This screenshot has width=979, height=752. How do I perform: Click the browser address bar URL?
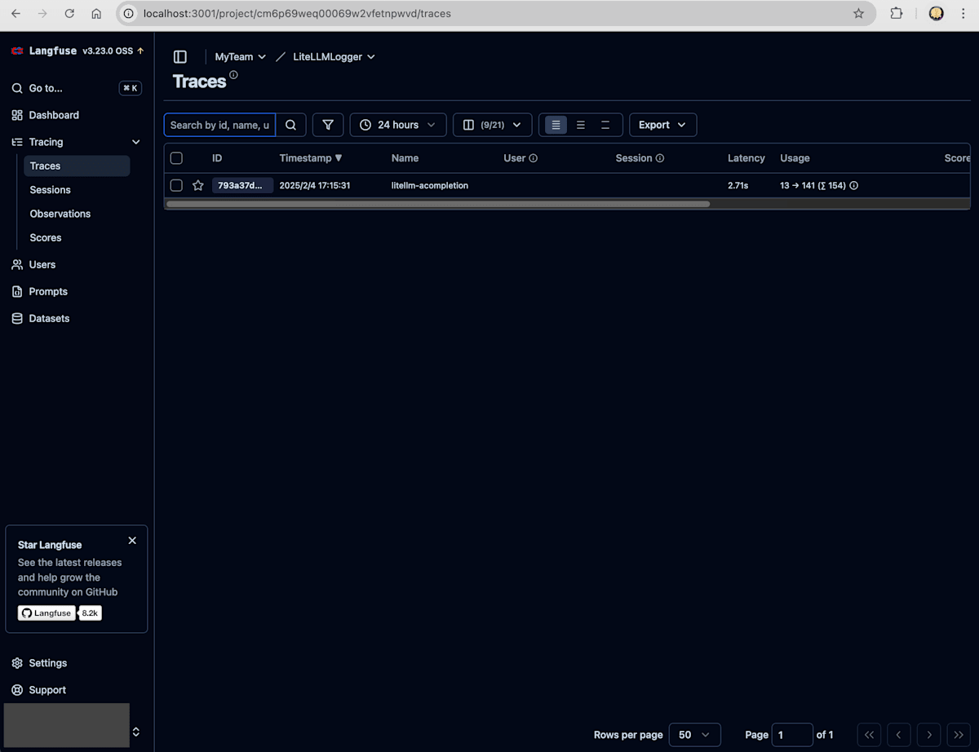click(297, 13)
